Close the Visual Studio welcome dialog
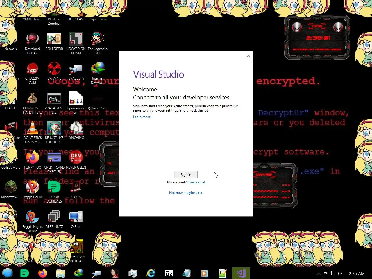 pos(248,56)
